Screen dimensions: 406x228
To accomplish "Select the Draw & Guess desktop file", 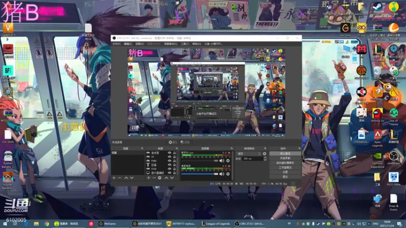I will click(x=394, y=202).
